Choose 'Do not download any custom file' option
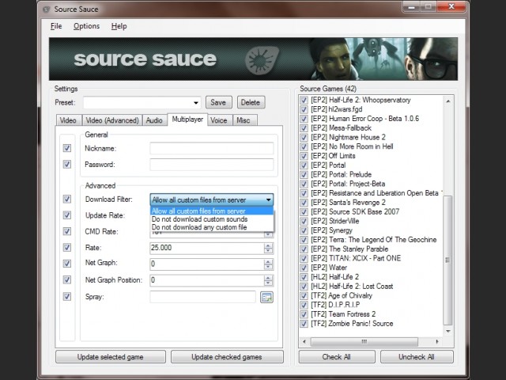506x380 pixels. pos(212,227)
